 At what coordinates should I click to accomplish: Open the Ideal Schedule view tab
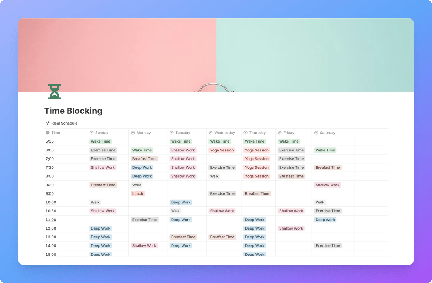click(x=62, y=123)
